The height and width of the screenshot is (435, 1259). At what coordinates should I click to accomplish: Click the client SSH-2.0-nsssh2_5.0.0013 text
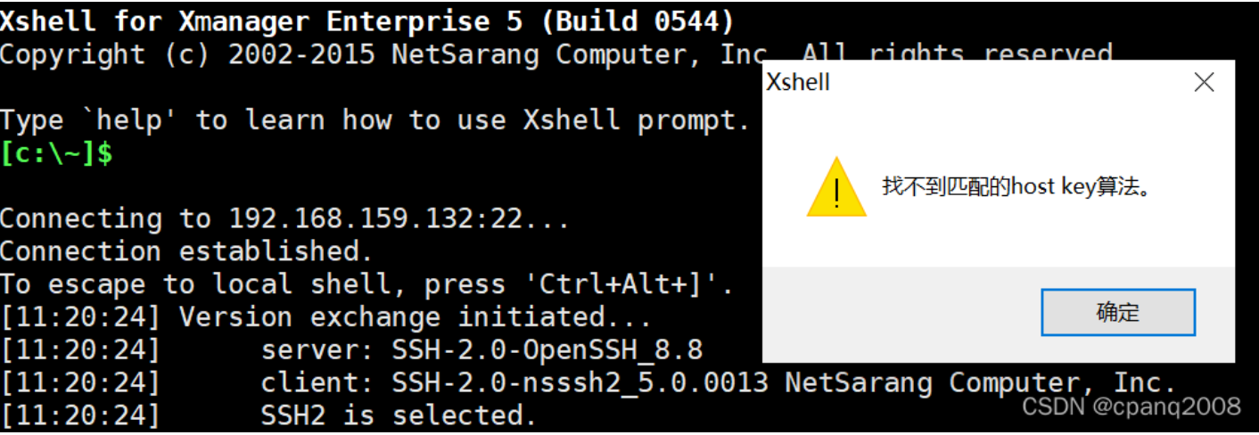pos(580,383)
